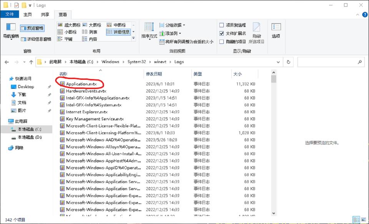Expand the address bar dropdown arrow
The height and width of the screenshot is (224, 369).
pyautogui.click(x=278, y=62)
